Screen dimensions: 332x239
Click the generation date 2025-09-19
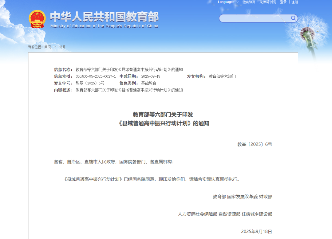coord(151,76)
